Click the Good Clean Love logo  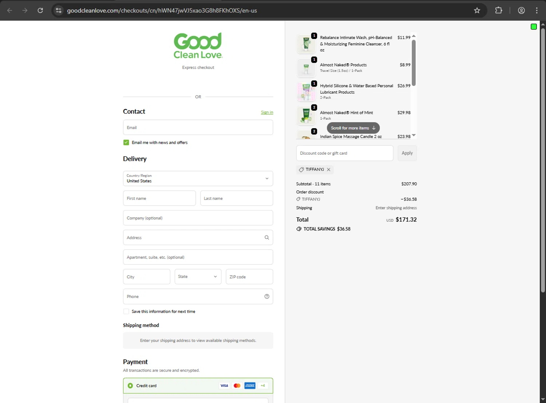point(198,46)
